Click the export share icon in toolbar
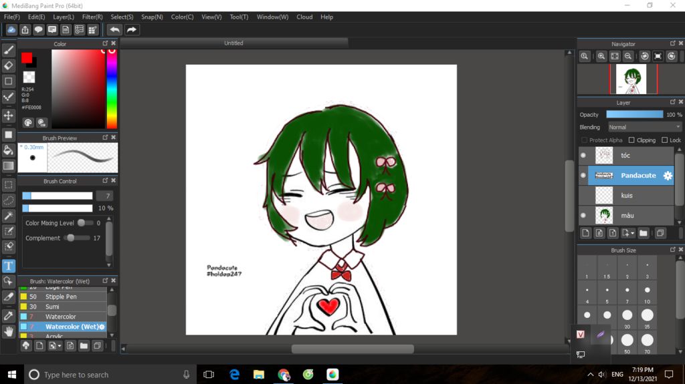This screenshot has width=685, height=384. pyautogui.click(x=25, y=29)
